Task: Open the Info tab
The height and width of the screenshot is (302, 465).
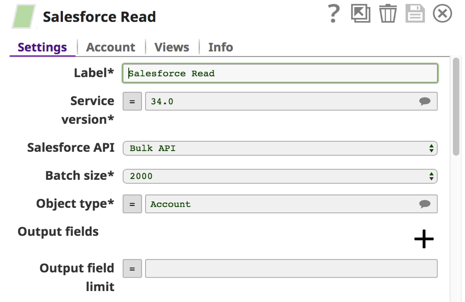Action: pos(220,47)
